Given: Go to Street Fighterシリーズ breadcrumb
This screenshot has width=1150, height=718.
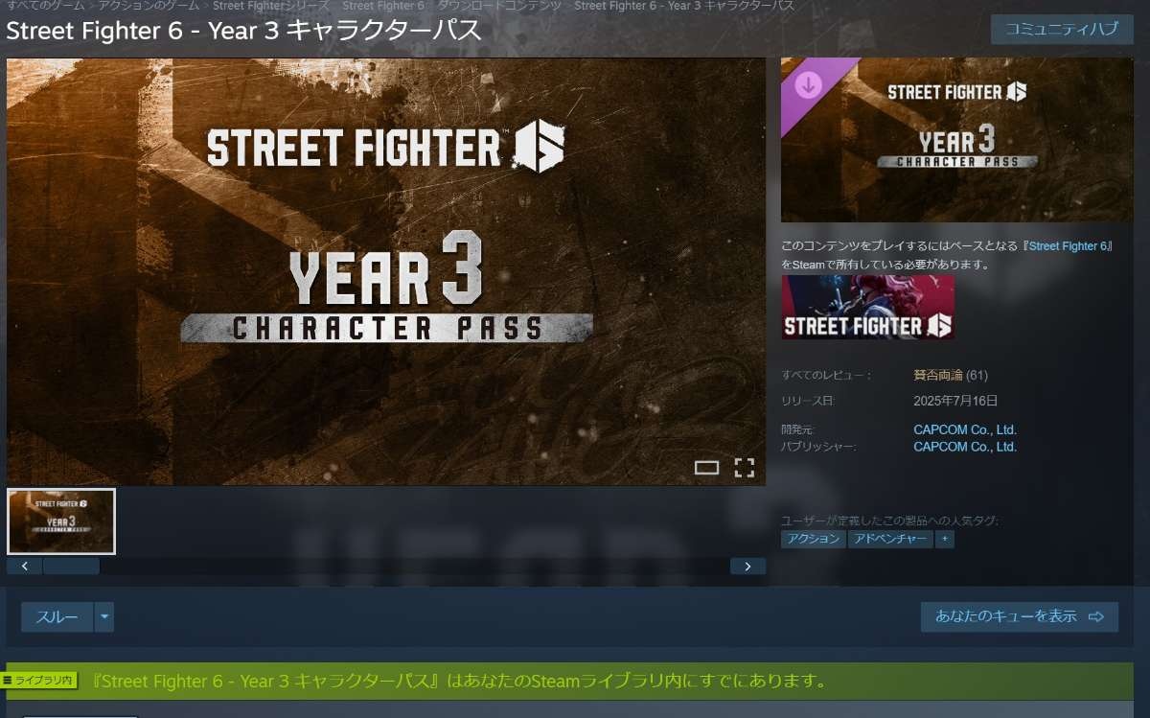Looking at the screenshot, I should point(270,6).
